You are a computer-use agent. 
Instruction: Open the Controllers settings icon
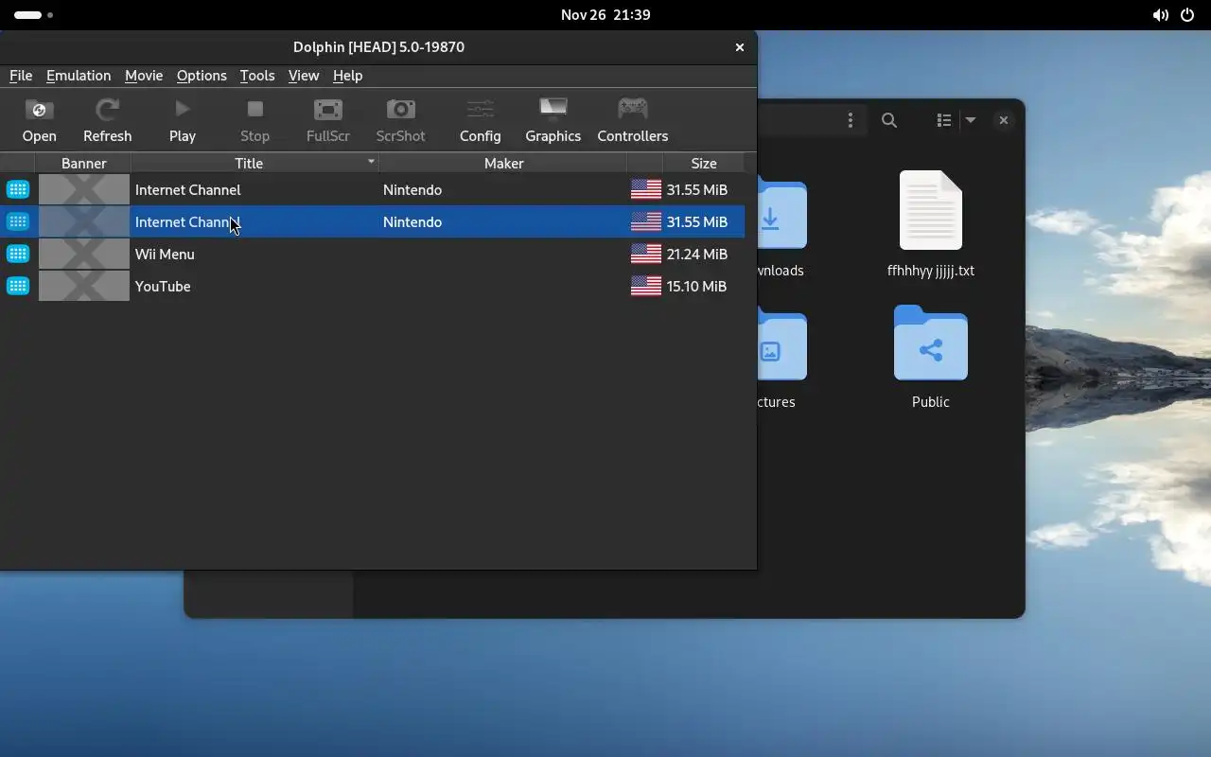click(x=632, y=120)
